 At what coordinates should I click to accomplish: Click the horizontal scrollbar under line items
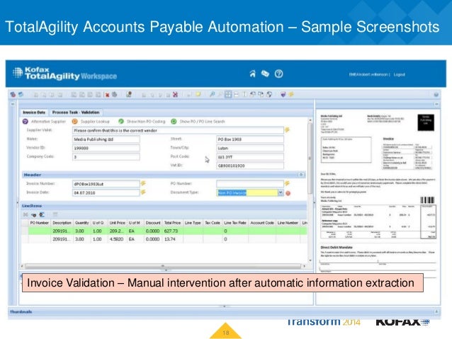point(163,266)
